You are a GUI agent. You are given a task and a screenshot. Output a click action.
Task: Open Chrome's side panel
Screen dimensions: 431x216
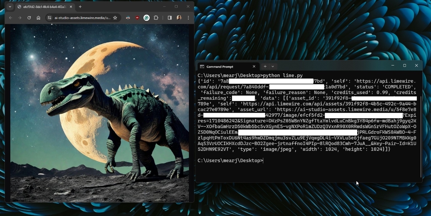click(169, 18)
